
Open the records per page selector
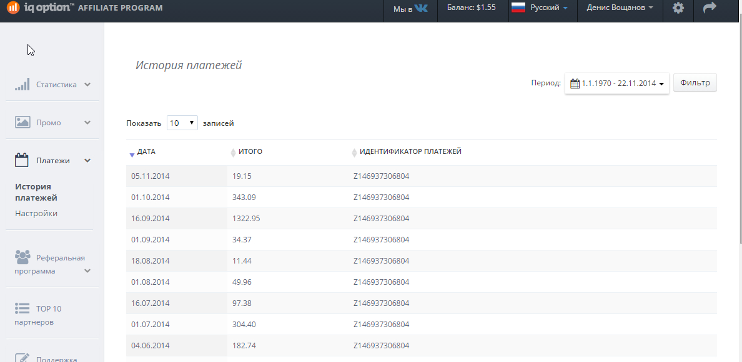(x=182, y=123)
